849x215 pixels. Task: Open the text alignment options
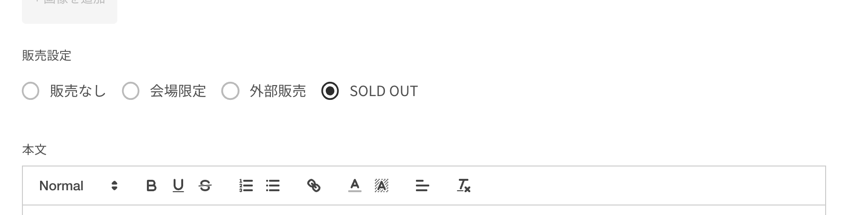423,186
